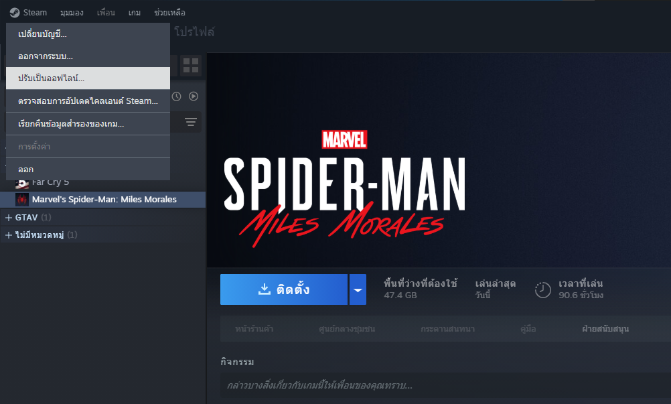Open the ฝ่ายสนับสนุน support link

pyautogui.click(x=605, y=329)
